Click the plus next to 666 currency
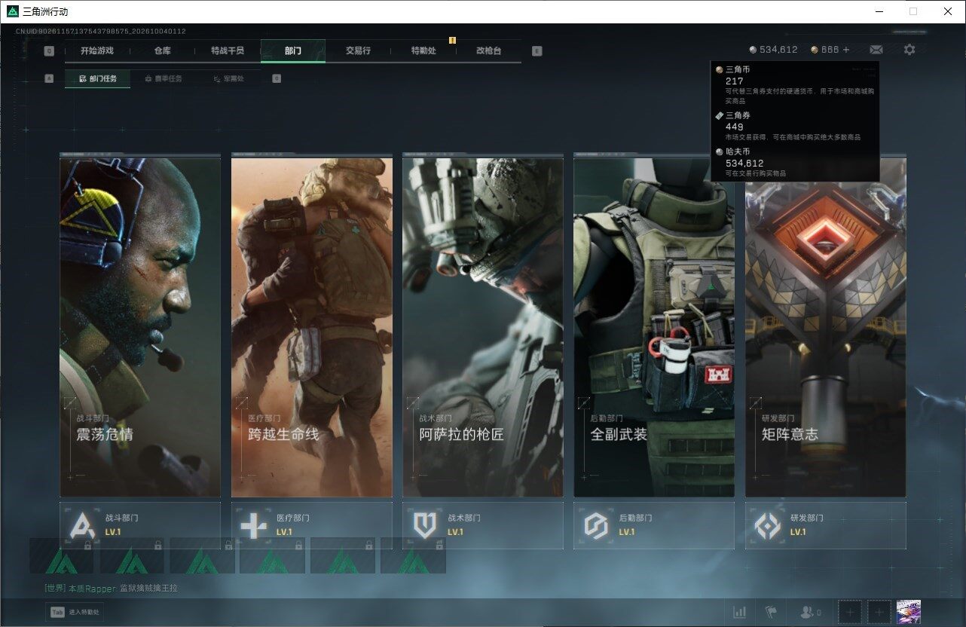Screen dimensions: 966x627 click(846, 50)
